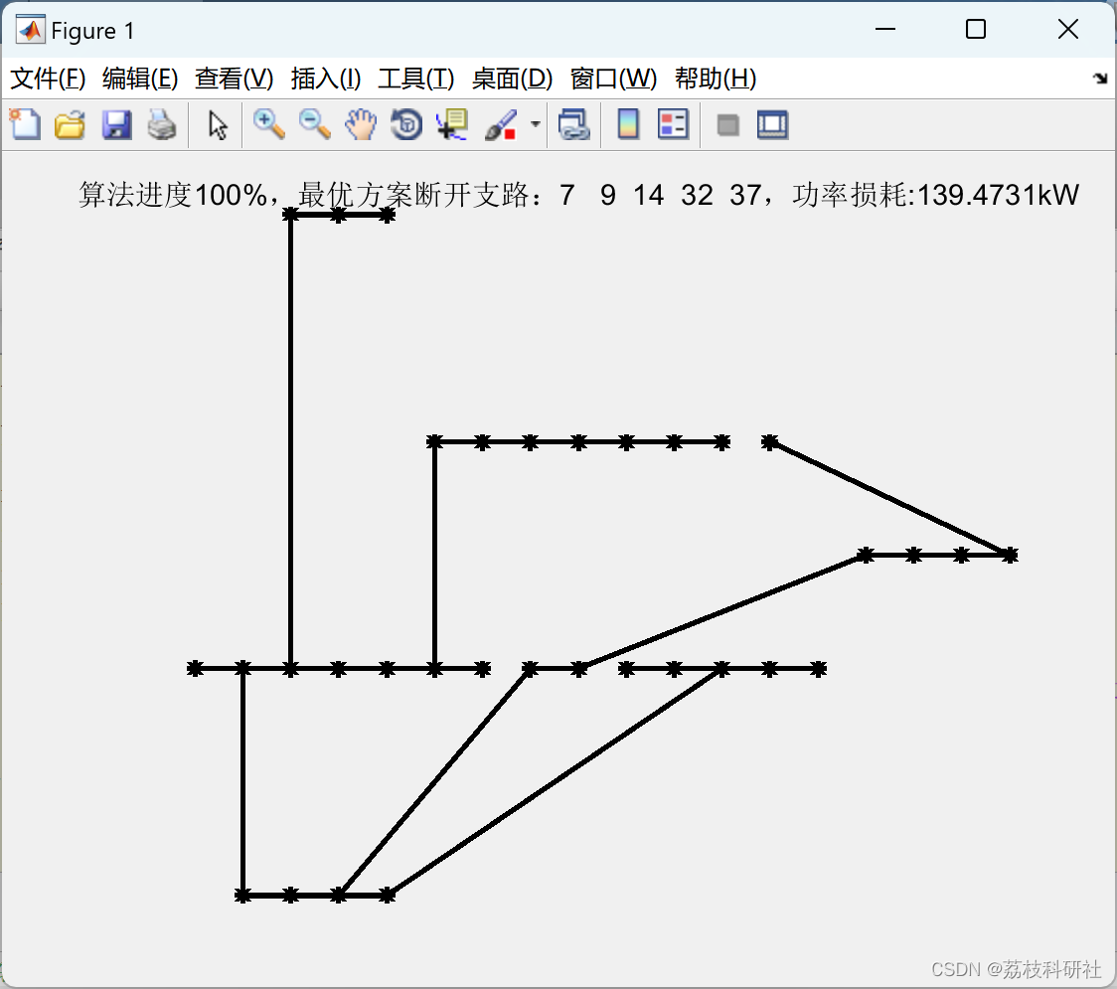
Task: Select the Brush data tool
Action: point(501,124)
